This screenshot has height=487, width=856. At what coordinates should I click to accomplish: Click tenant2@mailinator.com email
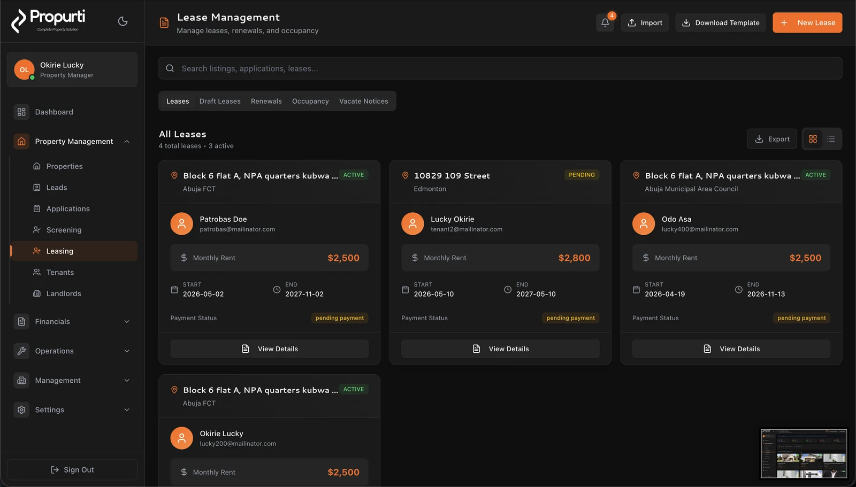467,229
